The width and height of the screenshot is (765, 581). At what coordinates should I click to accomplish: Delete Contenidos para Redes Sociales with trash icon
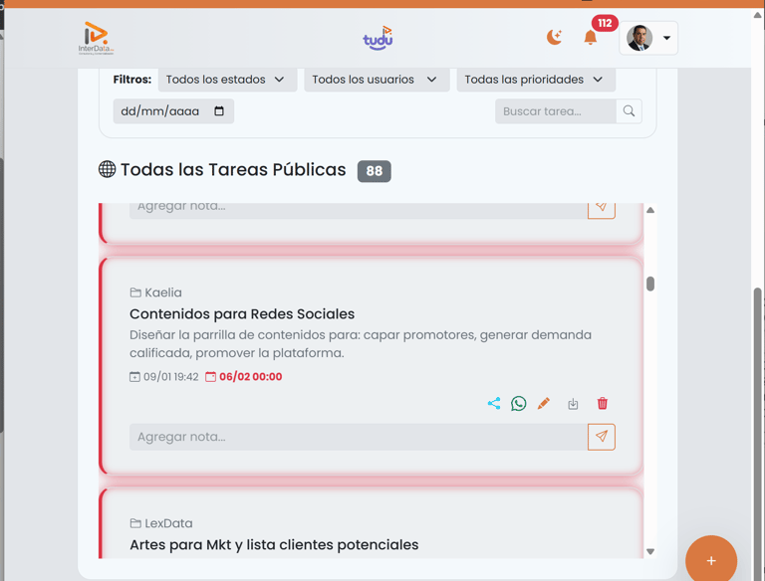[x=603, y=403]
